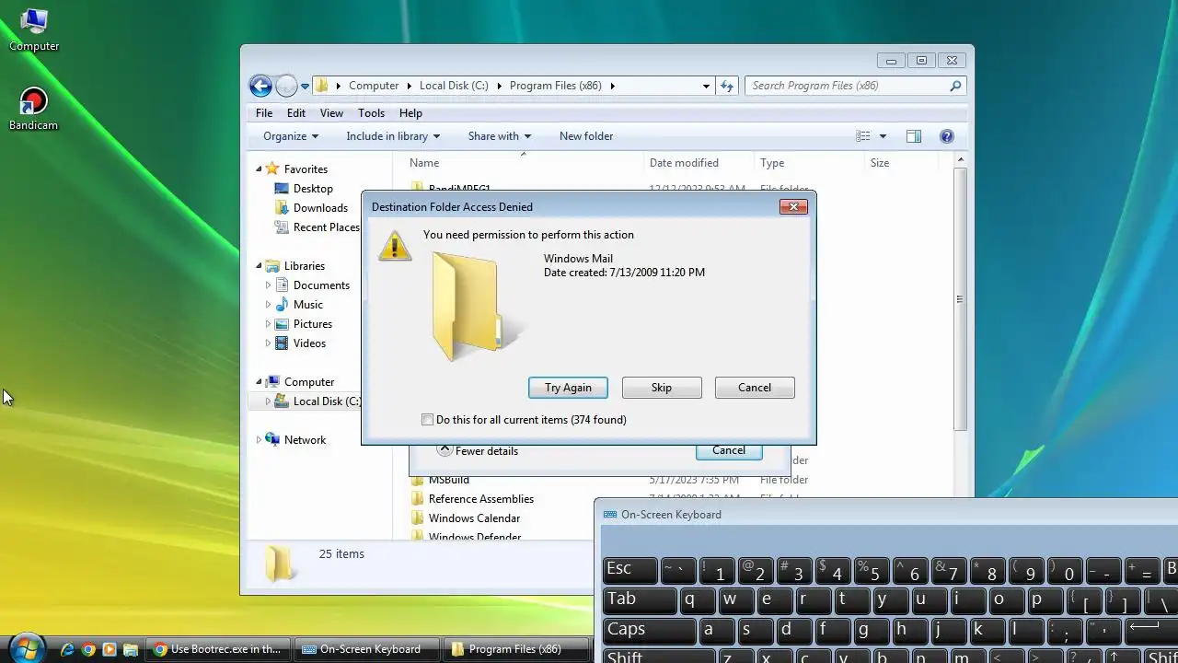Collapse the Libraries tree node

coord(259,266)
